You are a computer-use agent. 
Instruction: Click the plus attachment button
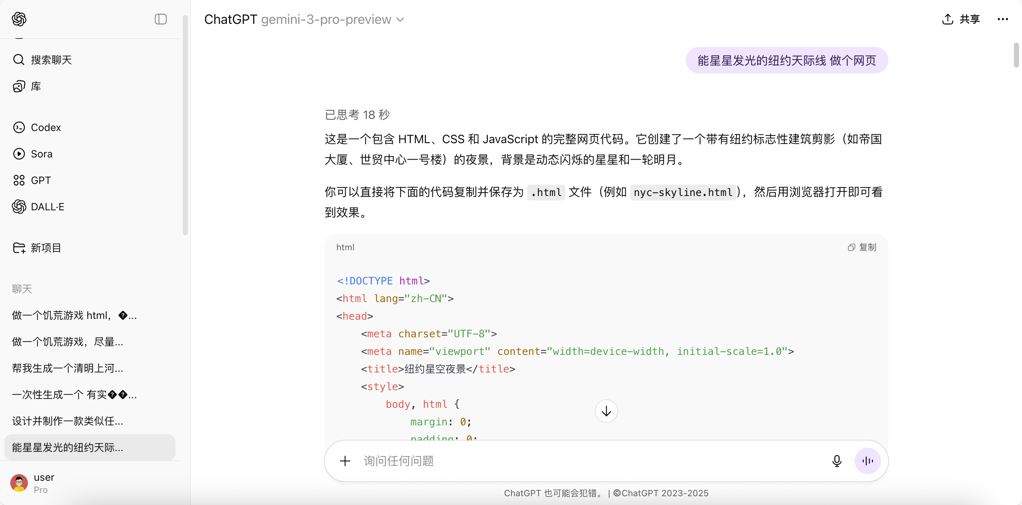tap(345, 461)
